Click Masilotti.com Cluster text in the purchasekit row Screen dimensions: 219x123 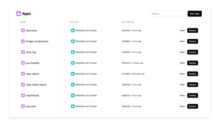[86, 63]
